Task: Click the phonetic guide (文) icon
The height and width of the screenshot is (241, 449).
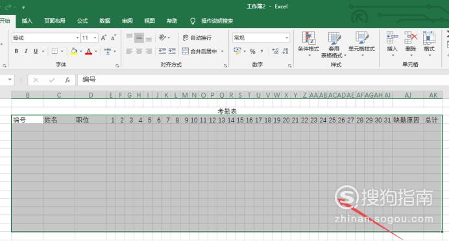Action: click(x=108, y=51)
